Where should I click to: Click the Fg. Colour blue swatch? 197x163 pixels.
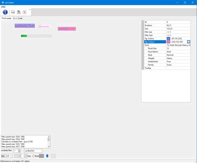(x=168, y=38)
